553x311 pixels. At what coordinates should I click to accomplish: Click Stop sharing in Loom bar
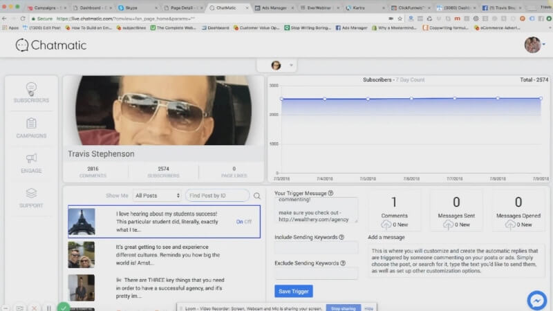point(343,308)
